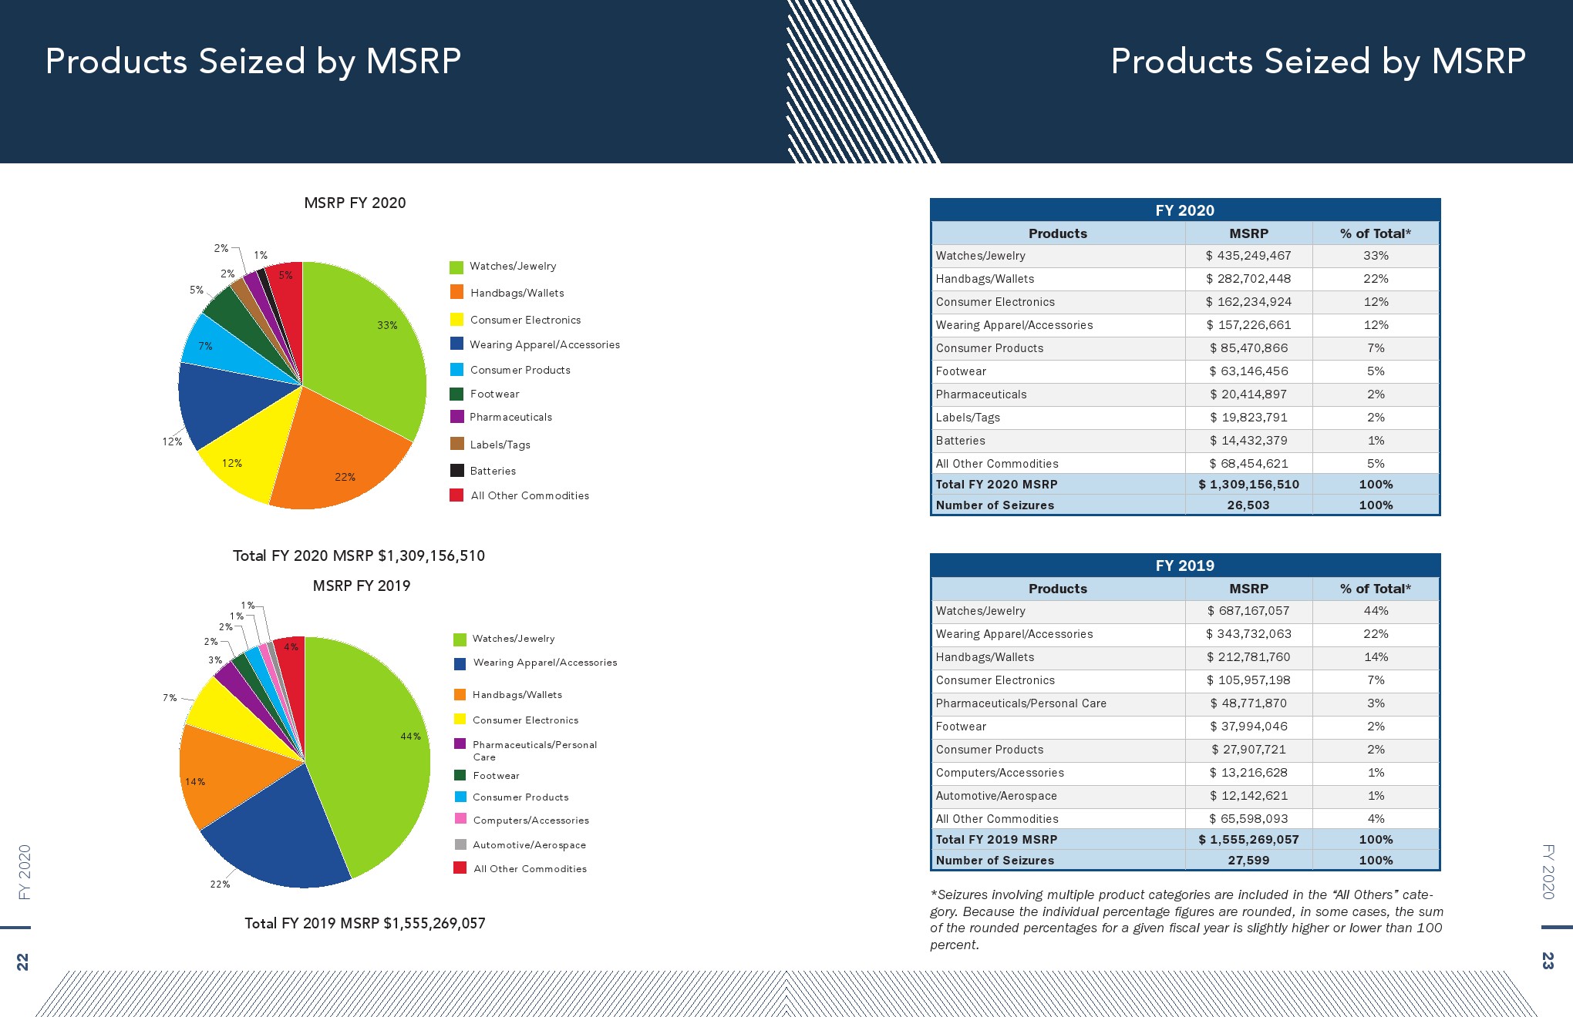Image resolution: width=1573 pixels, height=1017 pixels.
Task: Click the gray Automotive/Aerospace legend swatch
Action: [460, 844]
